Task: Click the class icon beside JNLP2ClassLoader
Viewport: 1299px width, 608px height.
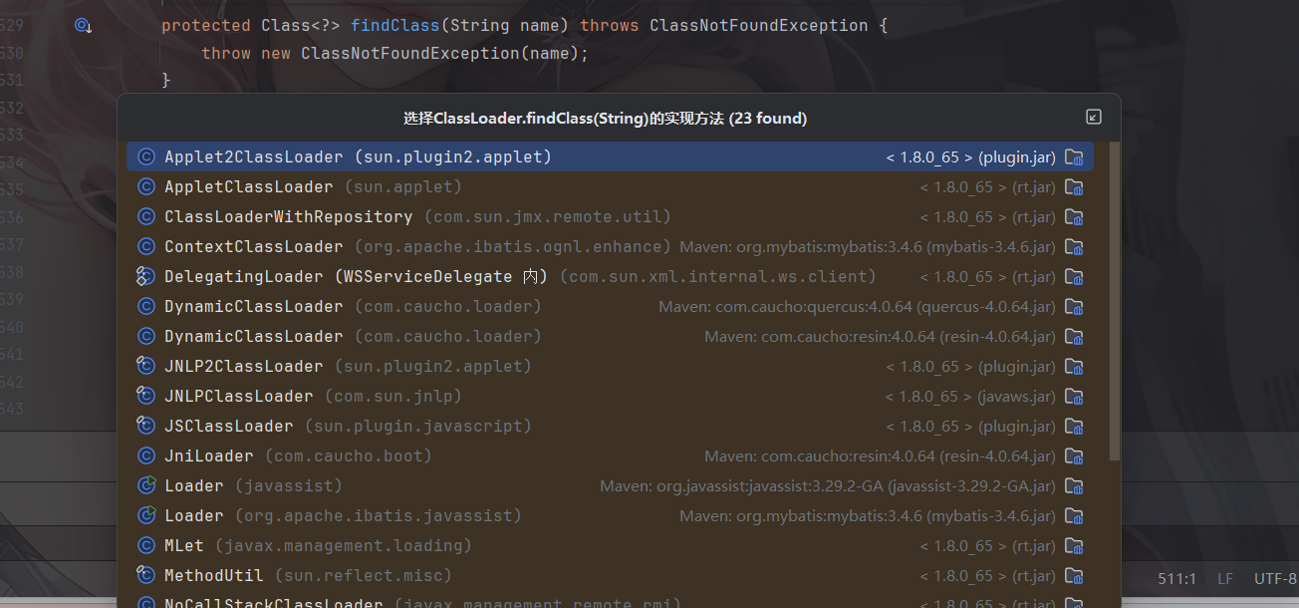Action: tap(146, 366)
